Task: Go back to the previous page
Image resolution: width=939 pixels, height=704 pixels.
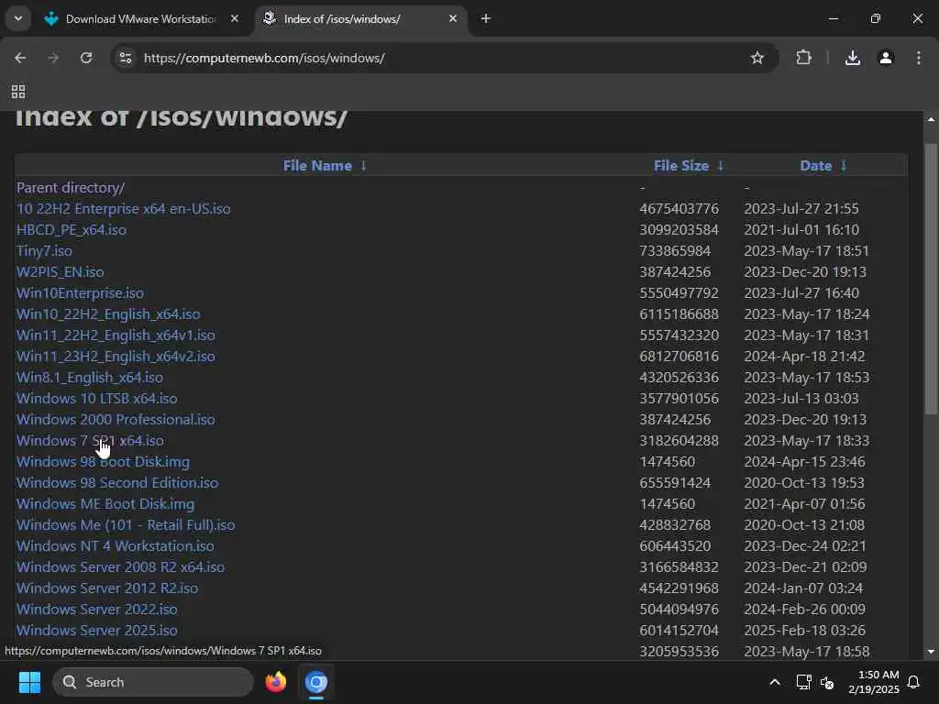Action: [x=20, y=58]
